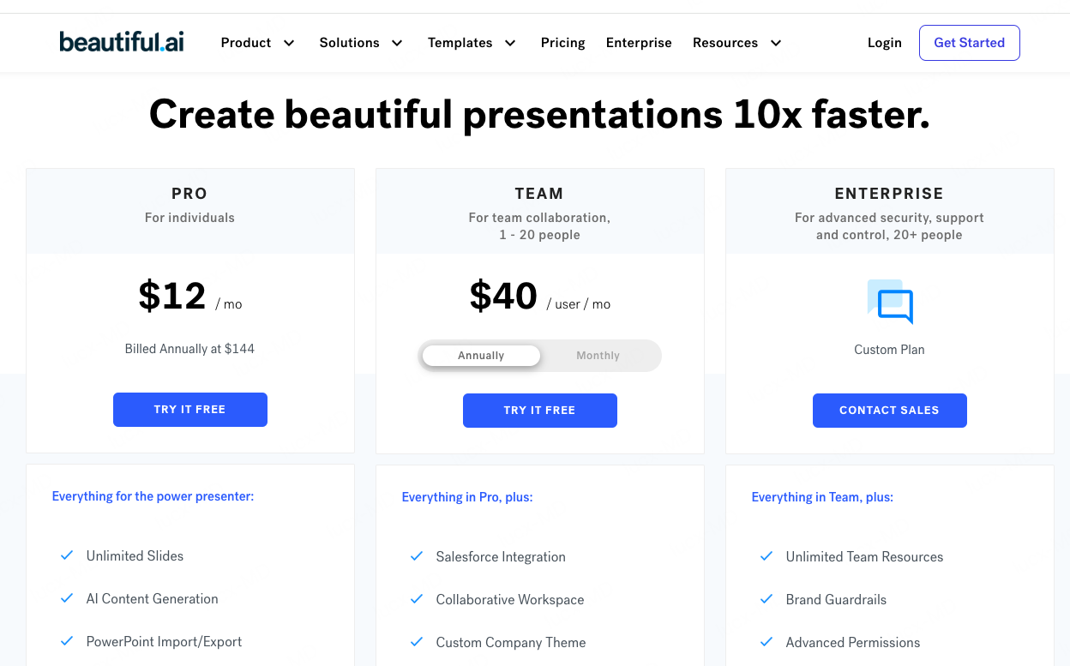Image resolution: width=1070 pixels, height=666 pixels.
Task: Click the 'Unlimited Slides' feature text
Action: tap(135, 556)
